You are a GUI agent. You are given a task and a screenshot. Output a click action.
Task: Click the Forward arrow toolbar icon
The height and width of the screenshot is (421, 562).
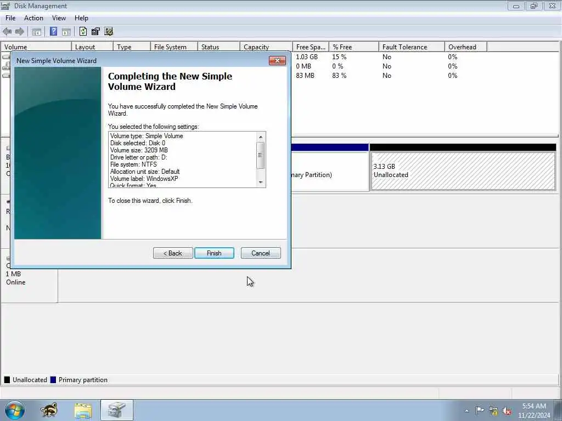click(19, 31)
